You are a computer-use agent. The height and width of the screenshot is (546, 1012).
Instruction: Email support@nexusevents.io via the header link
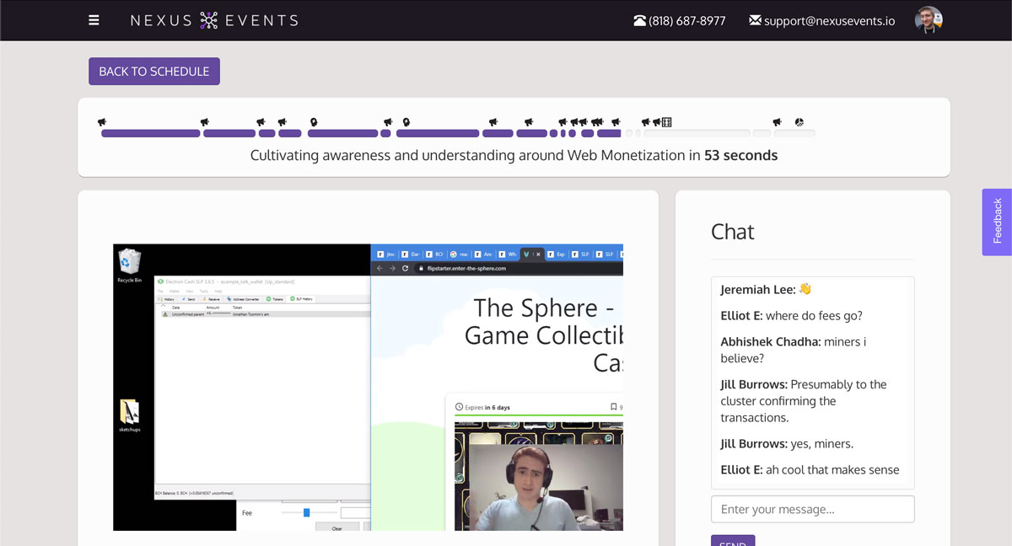click(829, 21)
